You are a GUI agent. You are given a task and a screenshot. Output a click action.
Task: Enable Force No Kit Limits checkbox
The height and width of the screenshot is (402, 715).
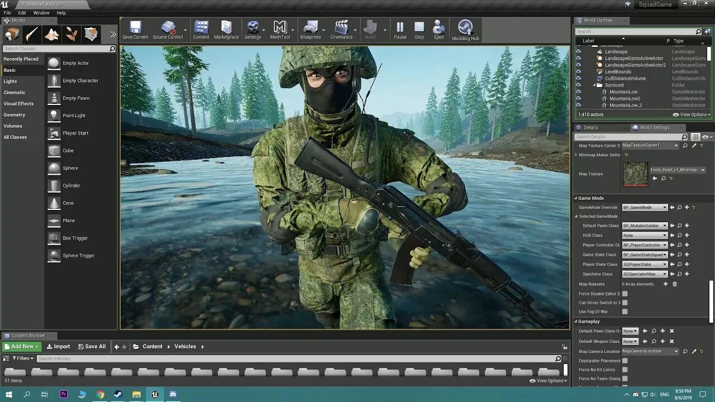pyautogui.click(x=625, y=370)
